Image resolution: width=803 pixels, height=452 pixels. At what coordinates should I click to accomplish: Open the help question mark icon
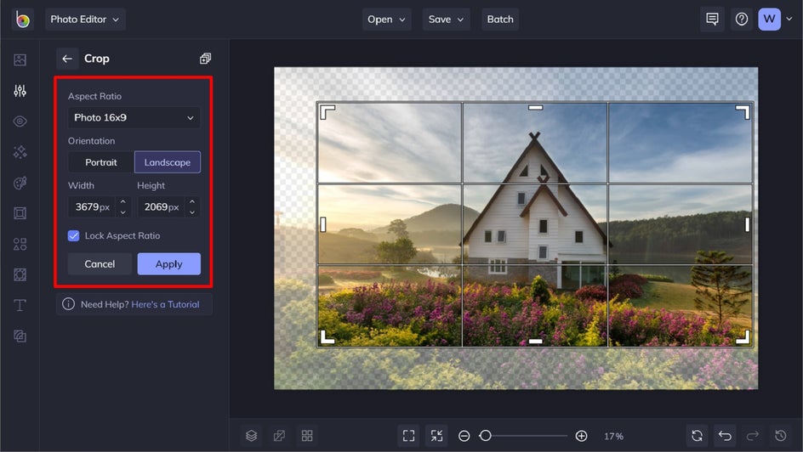742,20
